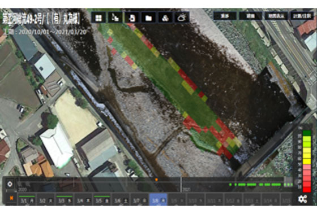The height and width of the screenshot is (214, 317).
Task: Select the measurement chart tool icon
Action: point(115,18)
